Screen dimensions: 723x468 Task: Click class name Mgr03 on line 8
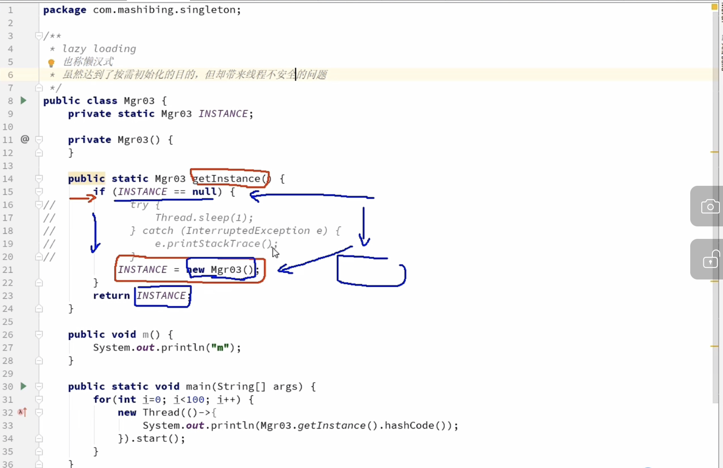click(x=139, y=101)
